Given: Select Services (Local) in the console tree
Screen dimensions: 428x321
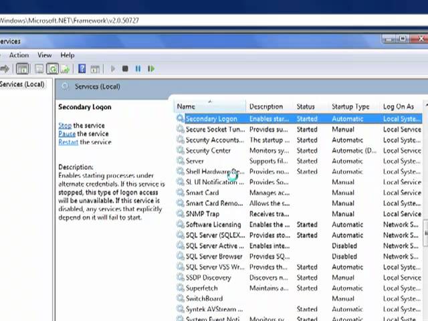Looking at the screenshot, I should tap(22, 84).
